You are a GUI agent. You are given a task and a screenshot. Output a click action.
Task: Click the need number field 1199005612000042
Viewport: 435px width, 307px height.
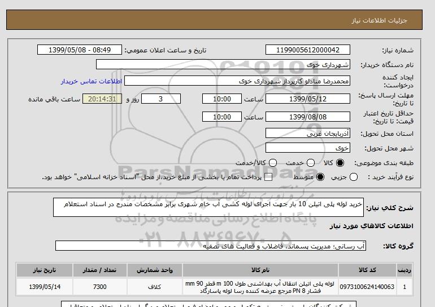coord(308,50)
